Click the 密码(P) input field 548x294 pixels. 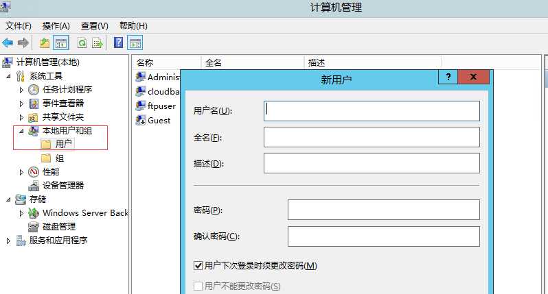(384, 210)
